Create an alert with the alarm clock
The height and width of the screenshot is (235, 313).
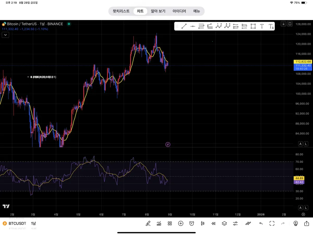[192, 224]
